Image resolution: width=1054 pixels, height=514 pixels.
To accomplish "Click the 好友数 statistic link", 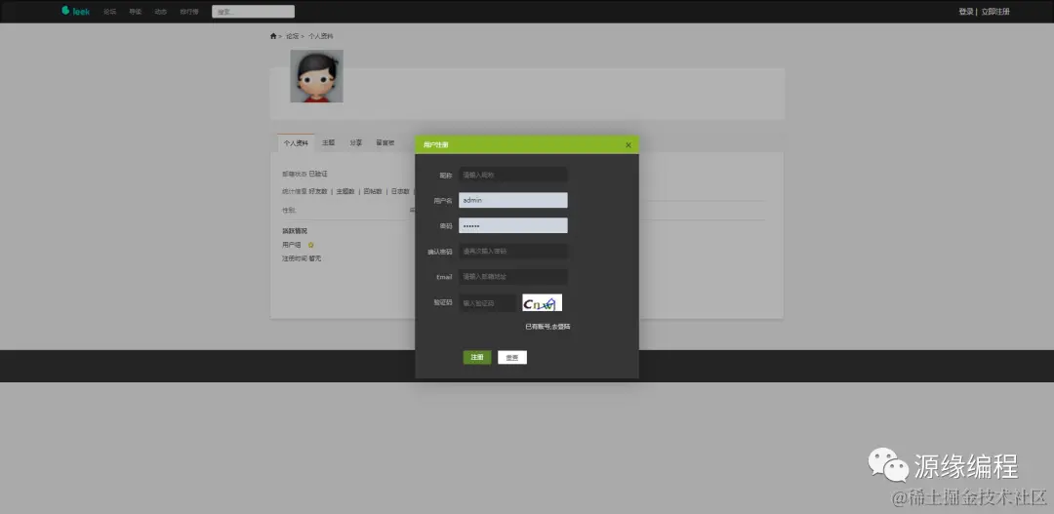I will 318,191.
